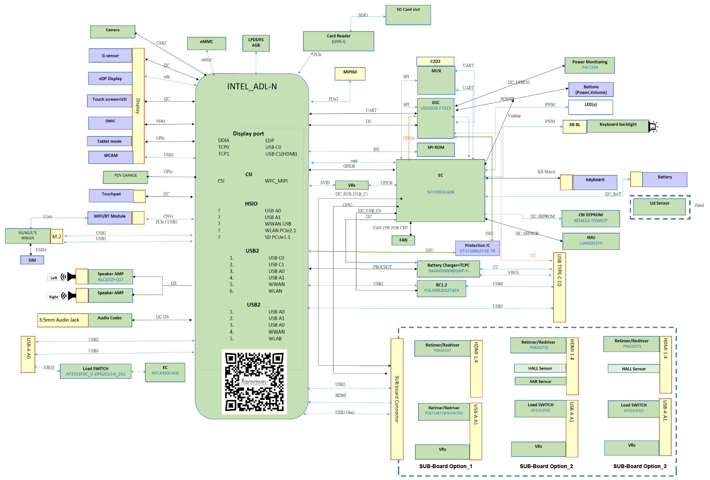Select the SAR Sensor block
Screen dimensions: 710x480
pos(540,381)
